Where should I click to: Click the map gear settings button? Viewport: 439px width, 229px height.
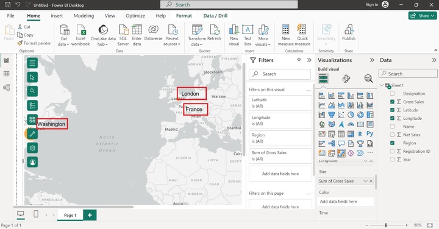[x=32, y=148]
